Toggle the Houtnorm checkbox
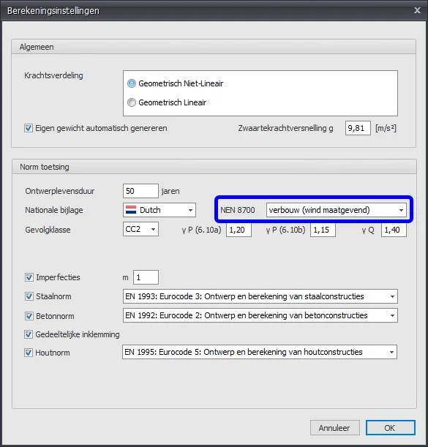Viewport: 428px width, 447px height. pos(29,353)
